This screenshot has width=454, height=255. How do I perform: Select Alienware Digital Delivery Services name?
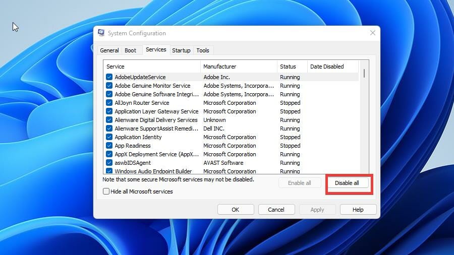pos(156,120)
